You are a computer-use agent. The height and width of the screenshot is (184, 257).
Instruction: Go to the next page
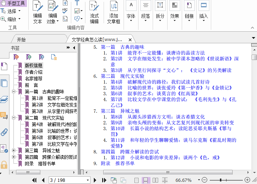click(95, 180)
